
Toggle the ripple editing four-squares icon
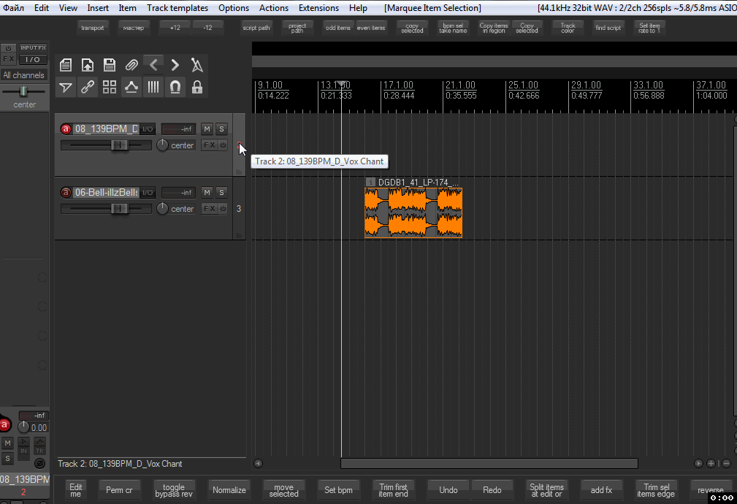point(110,87)
